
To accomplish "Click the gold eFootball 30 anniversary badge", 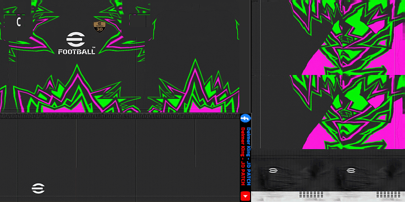I will pos(99,27).
